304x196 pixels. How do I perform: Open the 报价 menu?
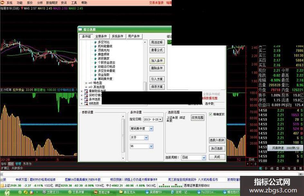pos(30,3)
